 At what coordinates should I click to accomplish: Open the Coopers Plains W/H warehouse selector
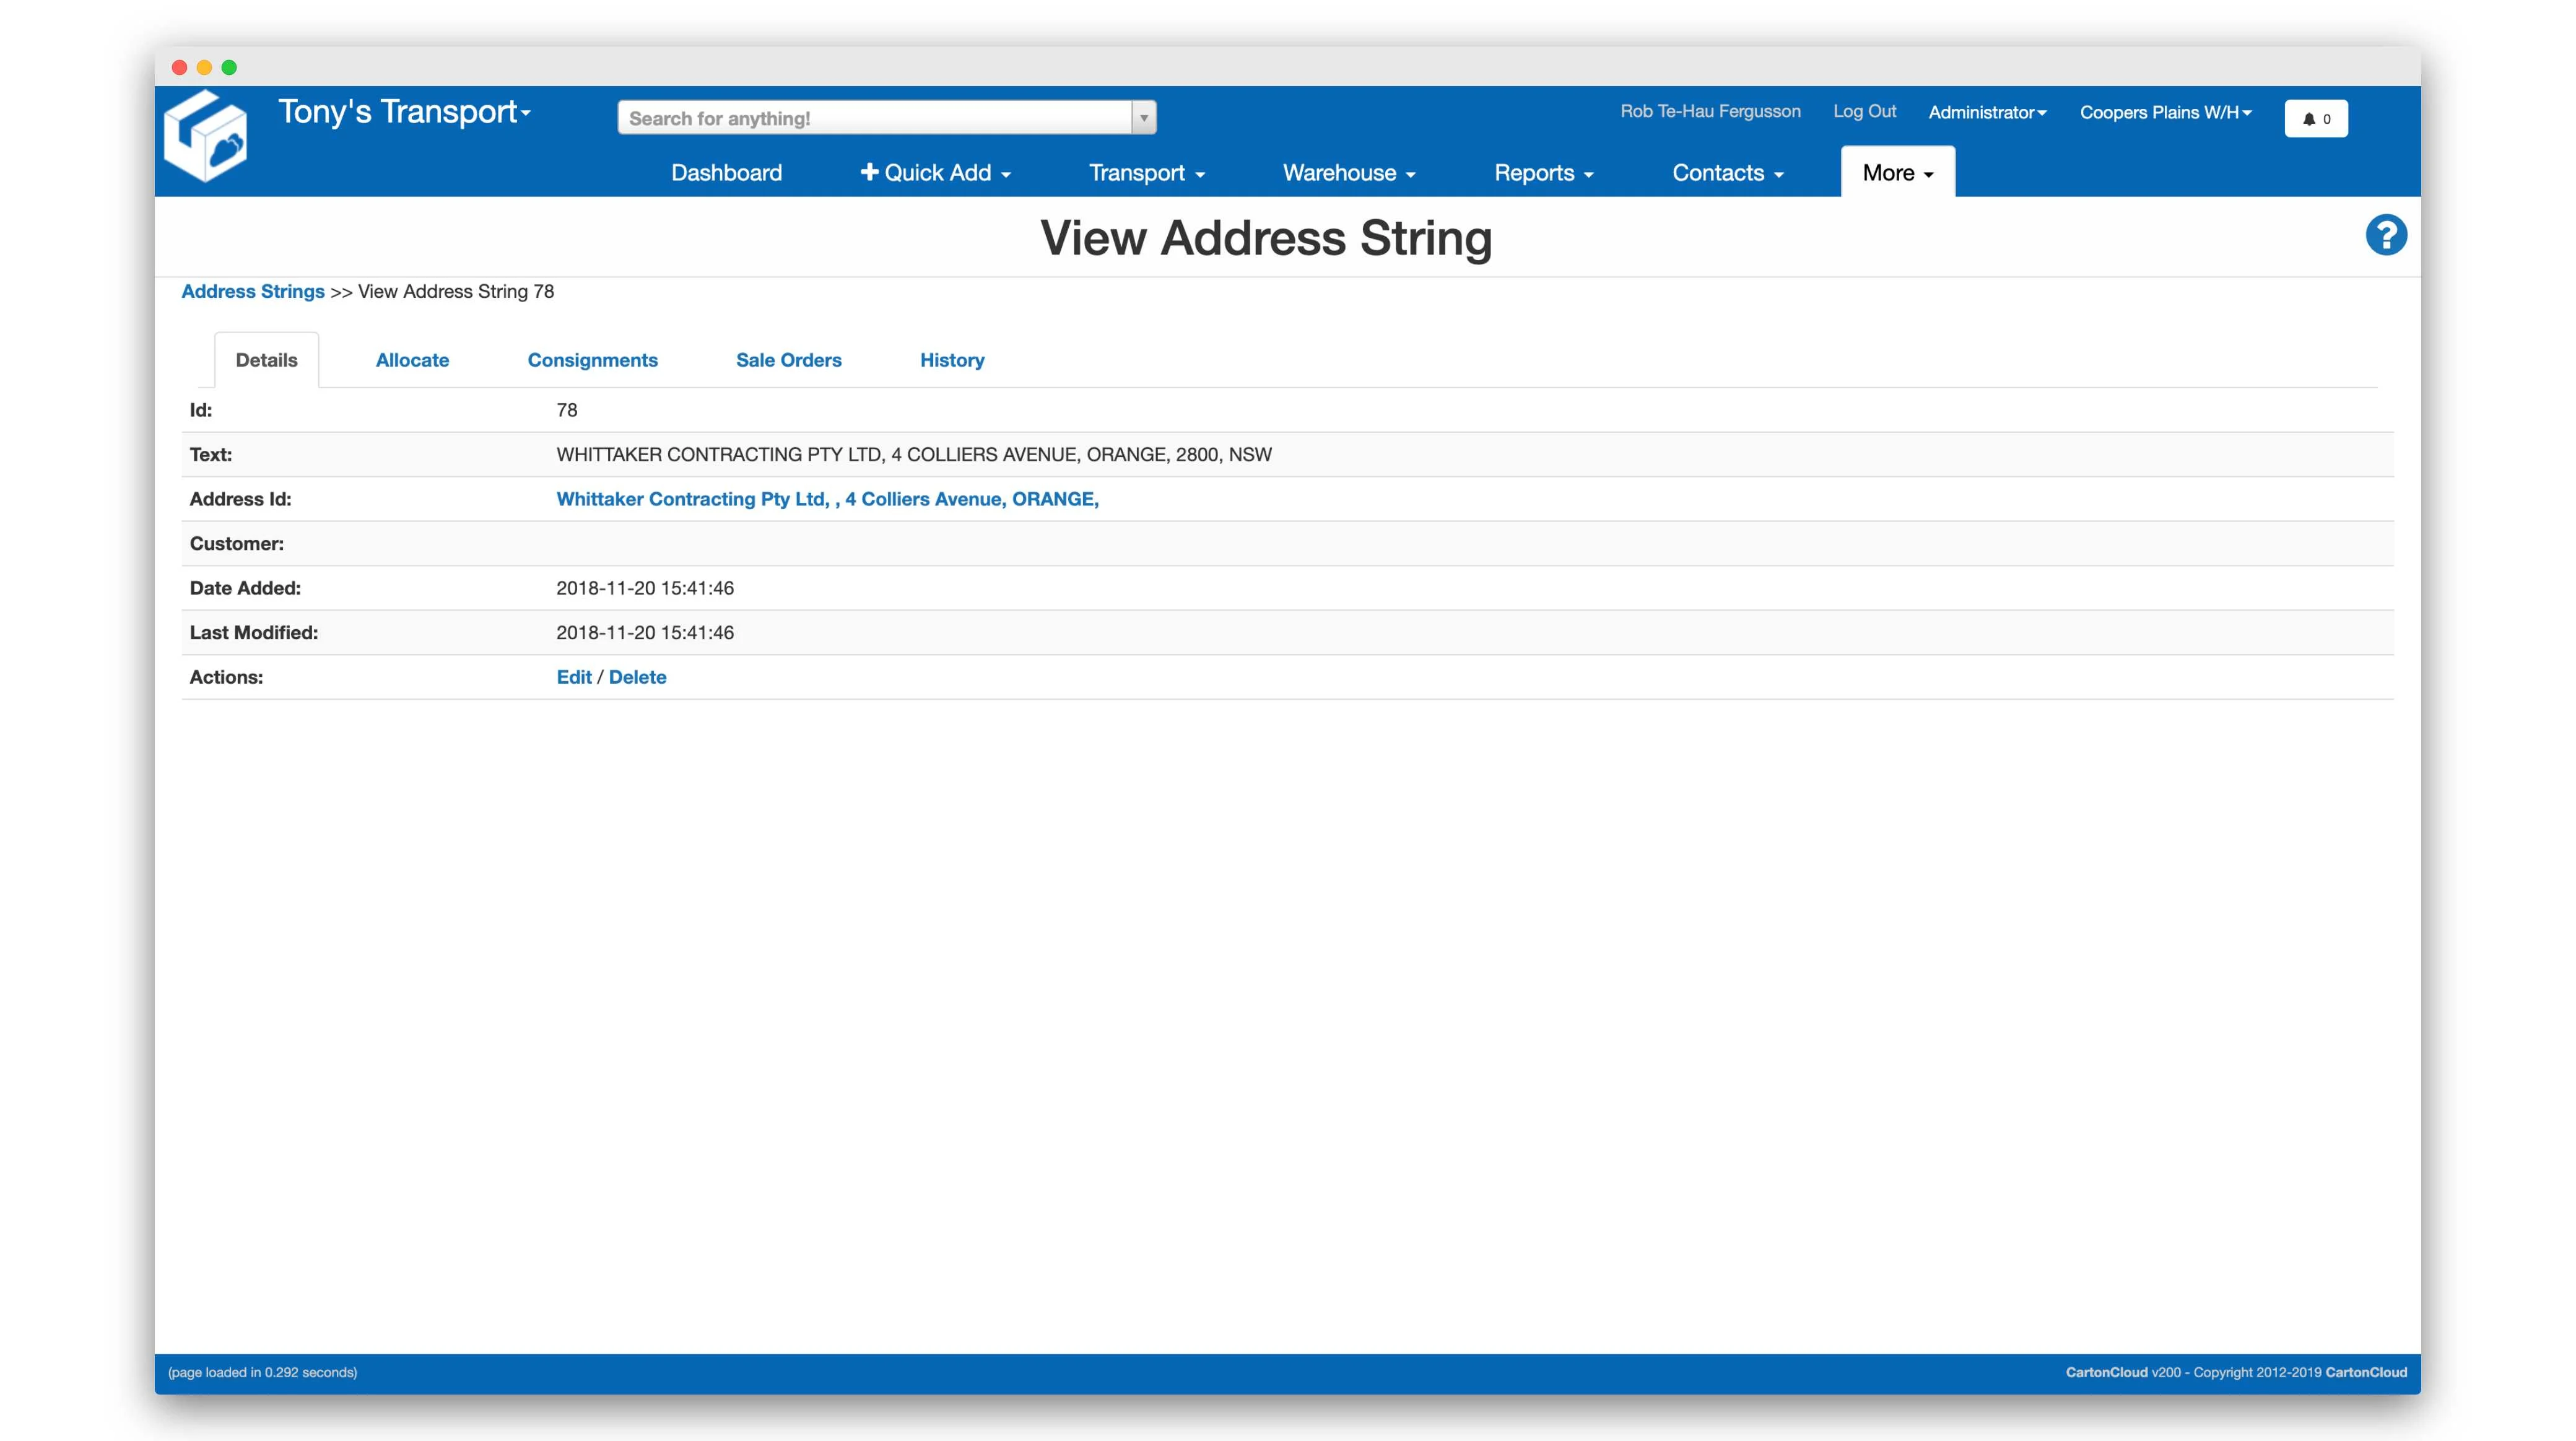(2166, 112)
